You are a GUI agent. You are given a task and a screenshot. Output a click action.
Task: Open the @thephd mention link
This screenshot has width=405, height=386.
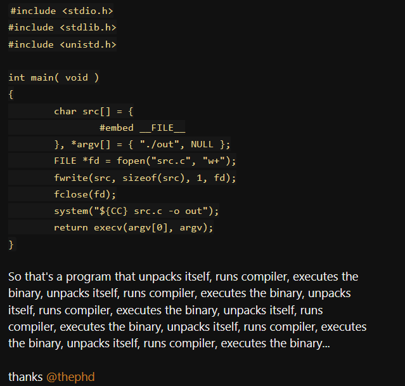point(70,376)
